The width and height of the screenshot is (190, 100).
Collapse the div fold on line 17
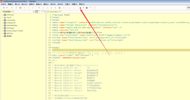[x=51, y=55]
